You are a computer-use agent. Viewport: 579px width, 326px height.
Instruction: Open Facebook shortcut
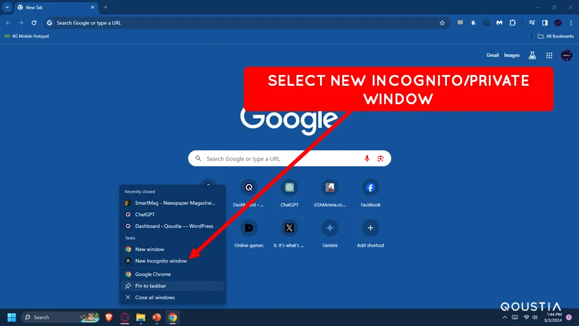pyautogui.click(x=370, y=193)
